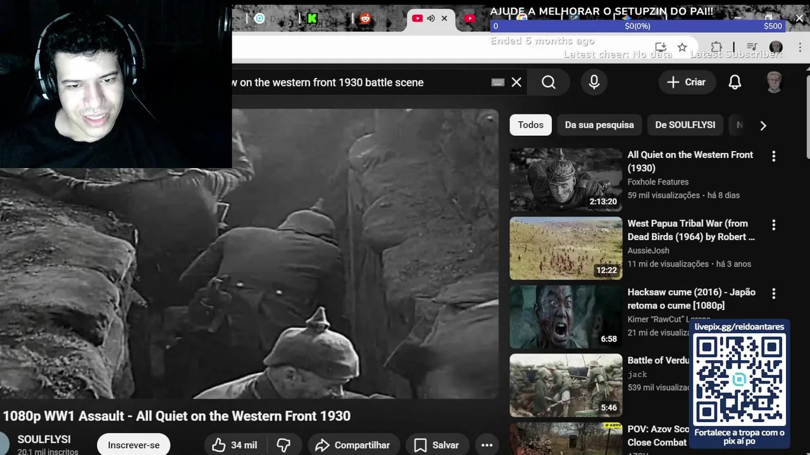Open All Quiet on the Western Front thumbnail

click(x=566, y=179)
